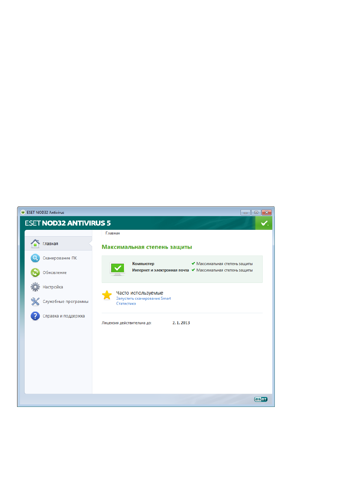This screenshot has height=481, width=340.
Task: Click the gear icon for Настройка
Action: click(x=35, y=287)
